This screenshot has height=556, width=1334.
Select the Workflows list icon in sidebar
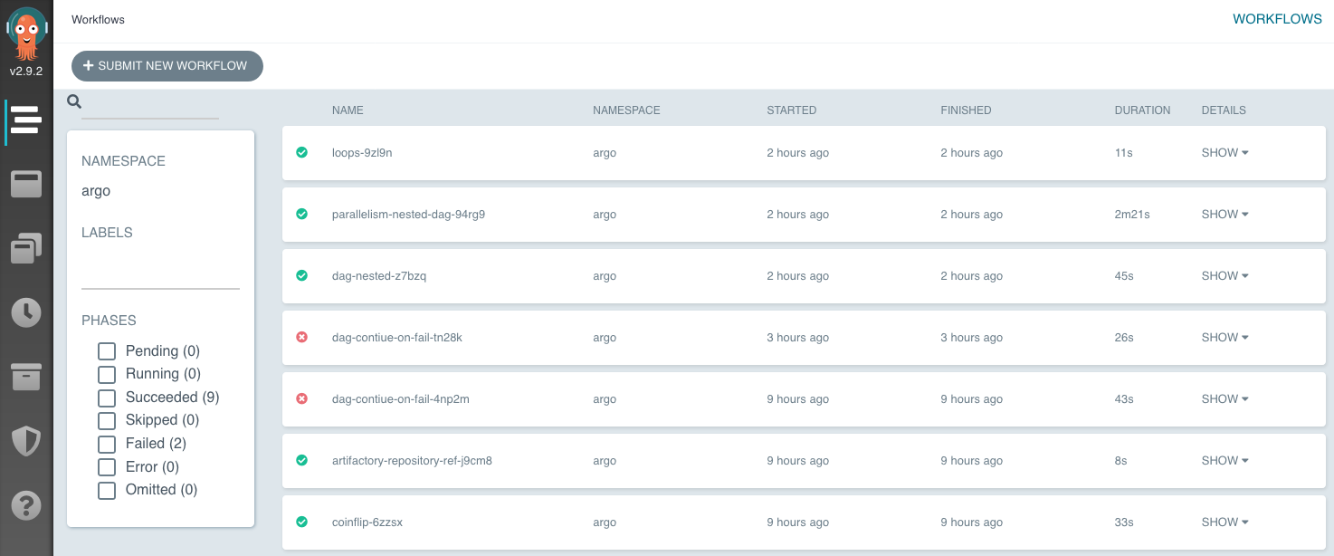pos(26,120)
